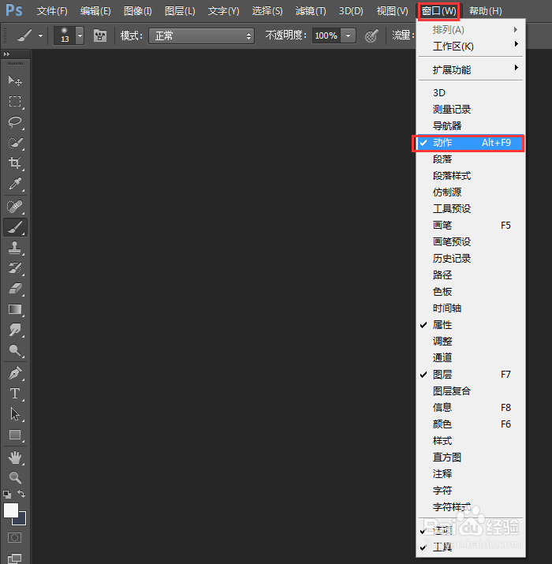Select the Clone Stamp tool
The image size is (552, 564).
pyautogui.click(x=15, y=248)
